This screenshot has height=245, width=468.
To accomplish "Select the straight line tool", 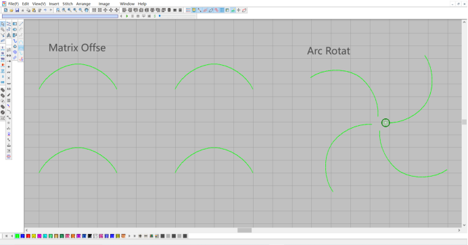I will [21, 24].
